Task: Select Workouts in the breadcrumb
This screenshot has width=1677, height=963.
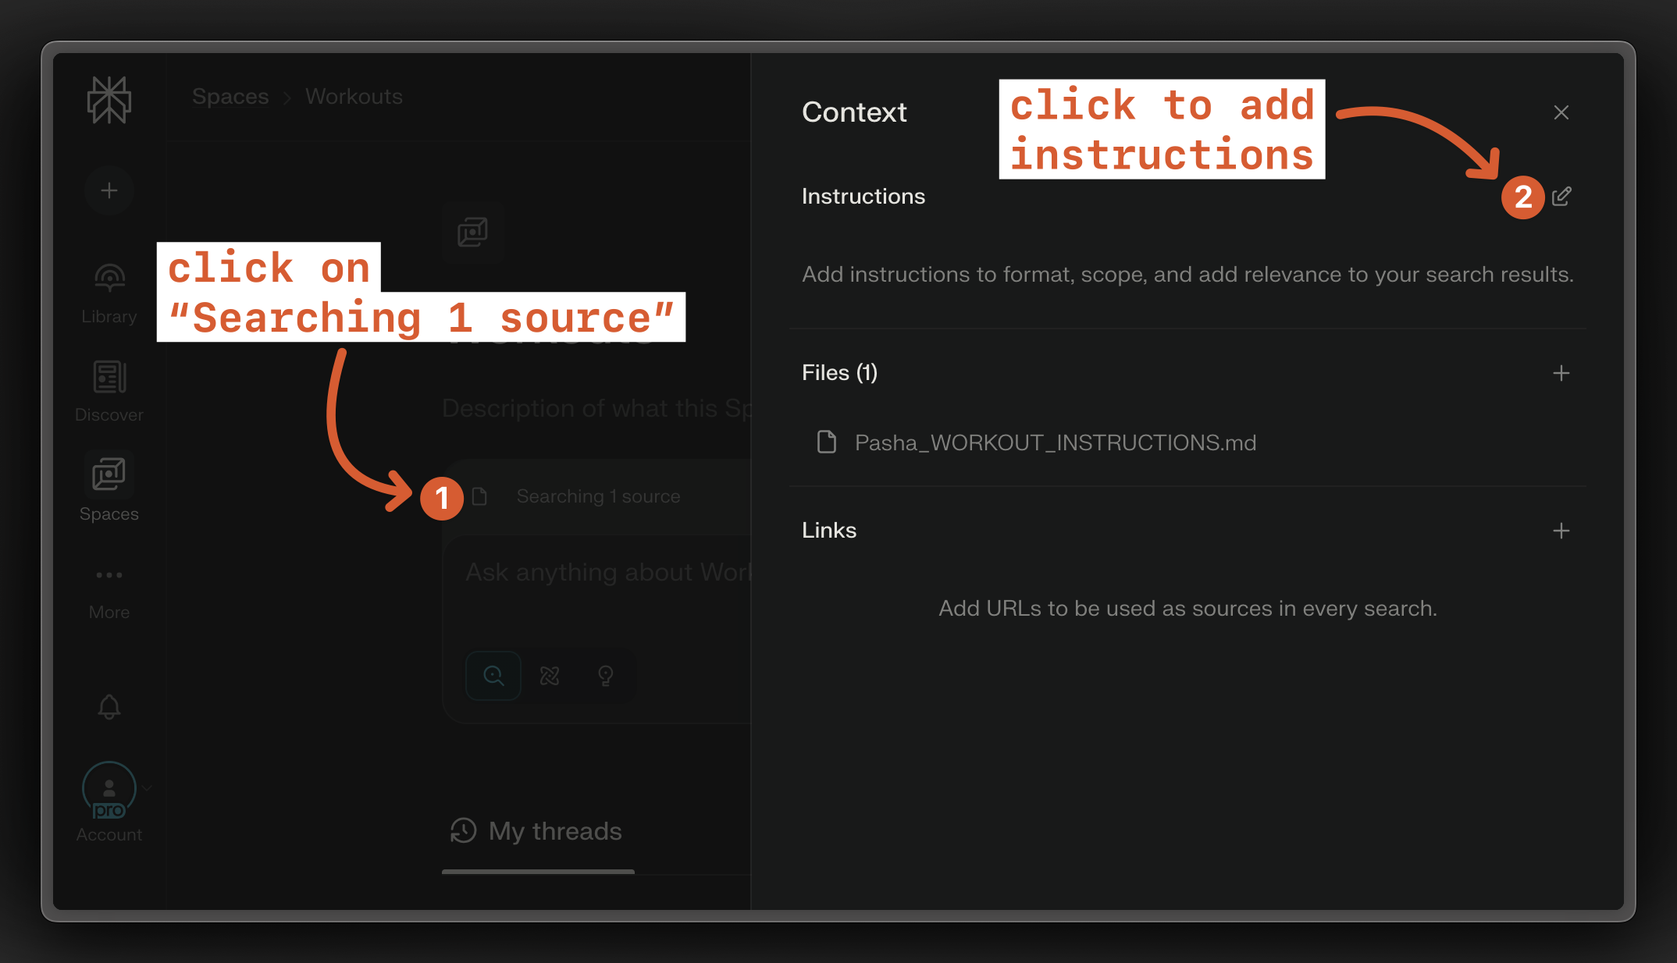Action: (353, 96)
